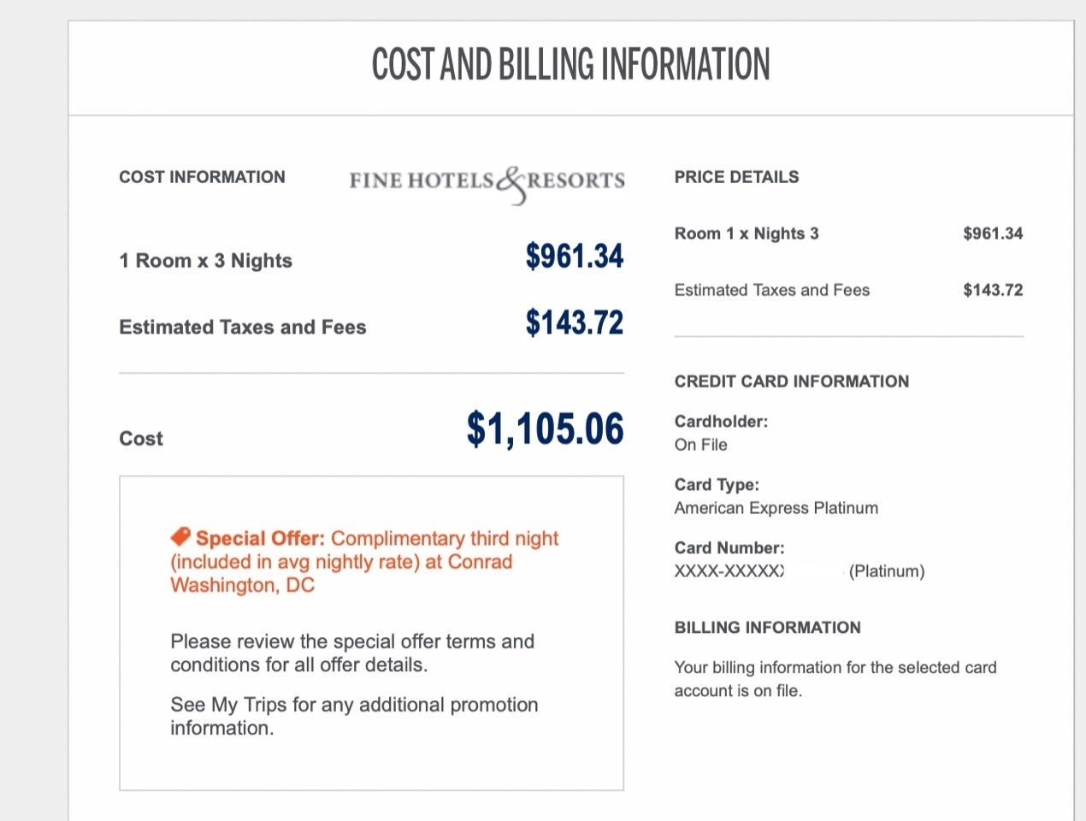Click the 1 Room x 3 Nights label
This screenshot has width=1086, height=821.
click(205, 261)
